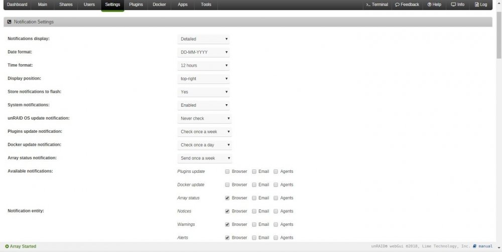Expand the Display position dropdown
502x252 pixels.
coord(204,79)
